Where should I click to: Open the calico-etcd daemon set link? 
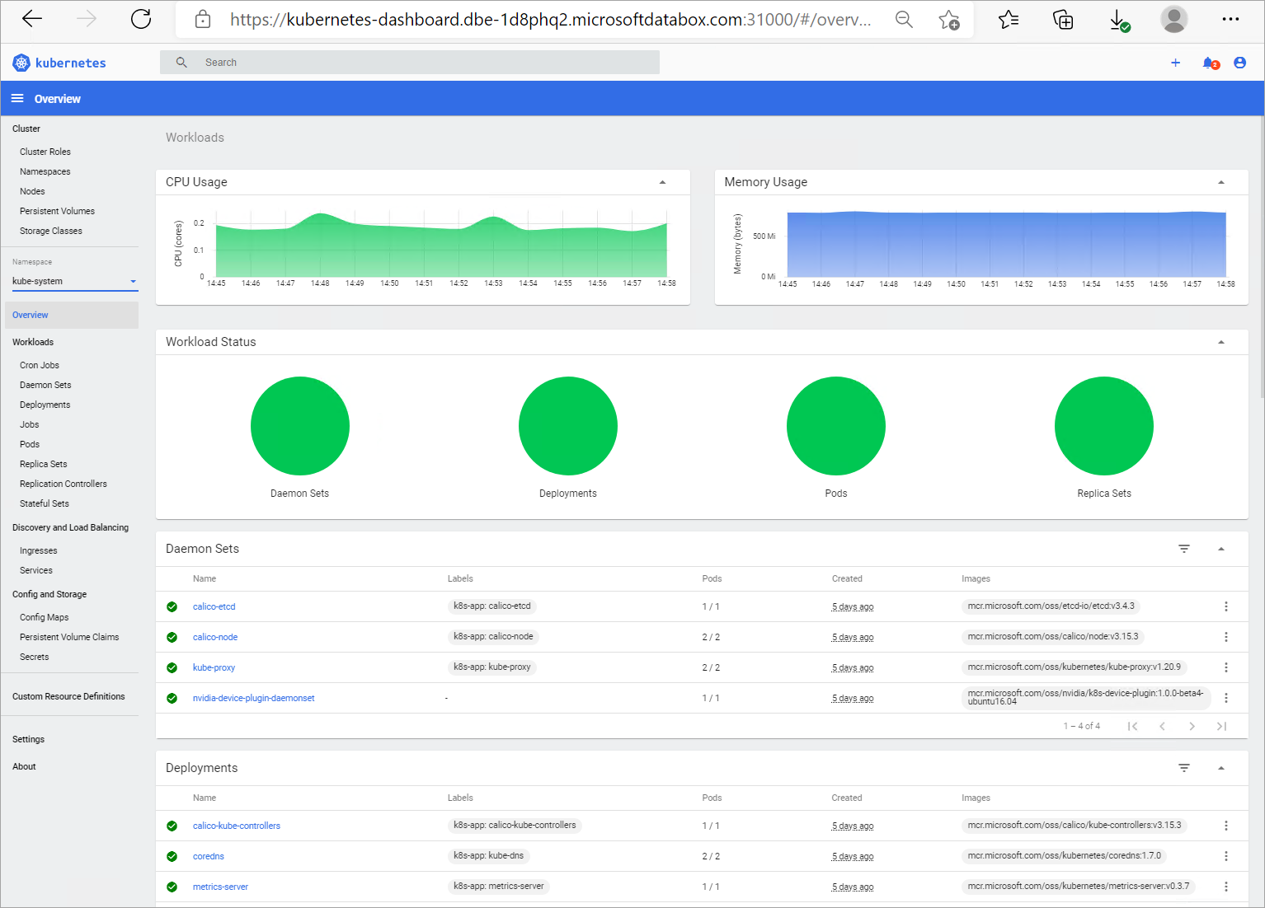(x=214, y=606)
